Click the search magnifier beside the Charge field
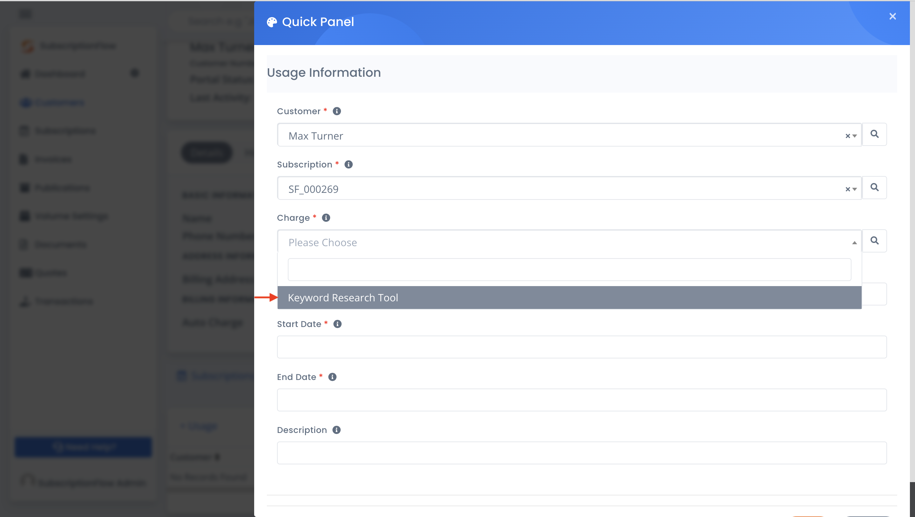 pos(875,241)
